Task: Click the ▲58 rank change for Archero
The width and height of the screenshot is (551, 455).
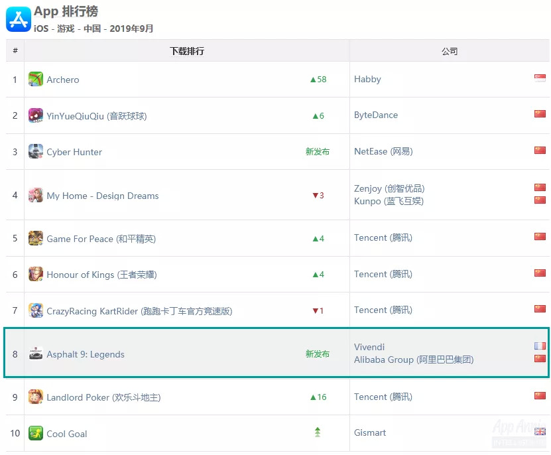Action: click(318, 80)
